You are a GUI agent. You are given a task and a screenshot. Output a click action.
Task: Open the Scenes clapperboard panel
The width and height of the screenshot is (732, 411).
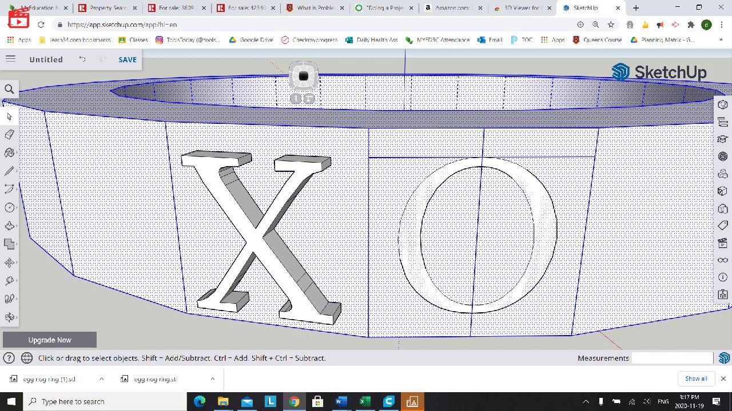(723, 243)
